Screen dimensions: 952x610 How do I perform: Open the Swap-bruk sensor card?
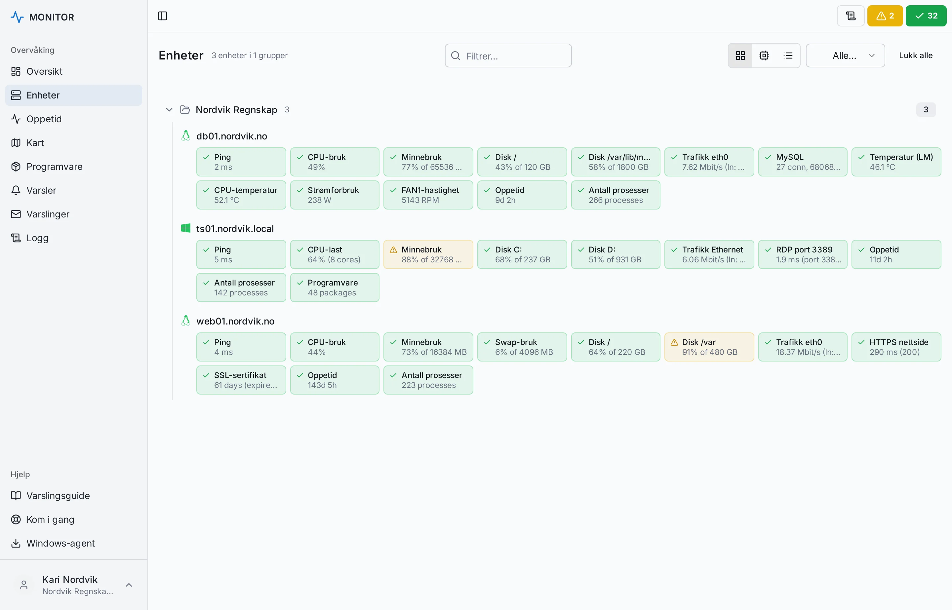522,347
